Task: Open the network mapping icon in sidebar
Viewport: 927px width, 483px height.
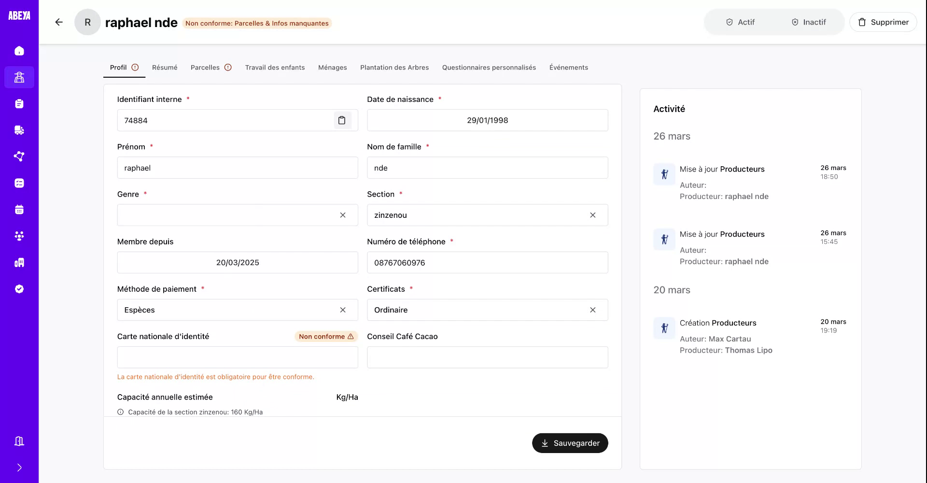Action: [19, 156]
